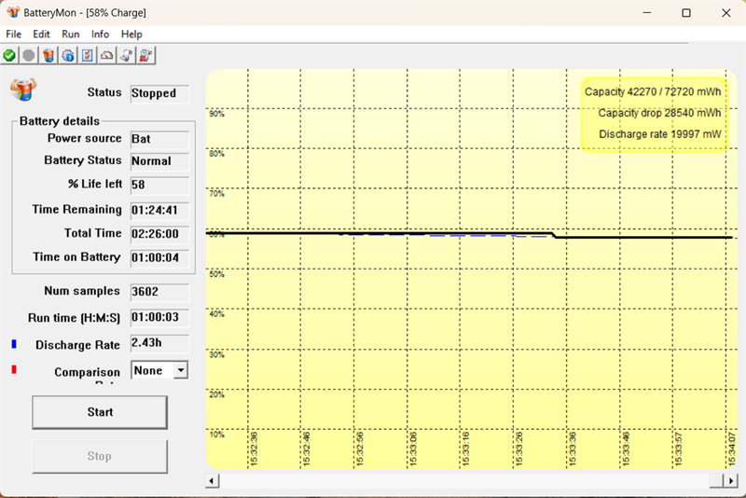Click the yellow capacity info box on graph
The height and width of the screenshot is (498, 746).
[x=653, y=113]
